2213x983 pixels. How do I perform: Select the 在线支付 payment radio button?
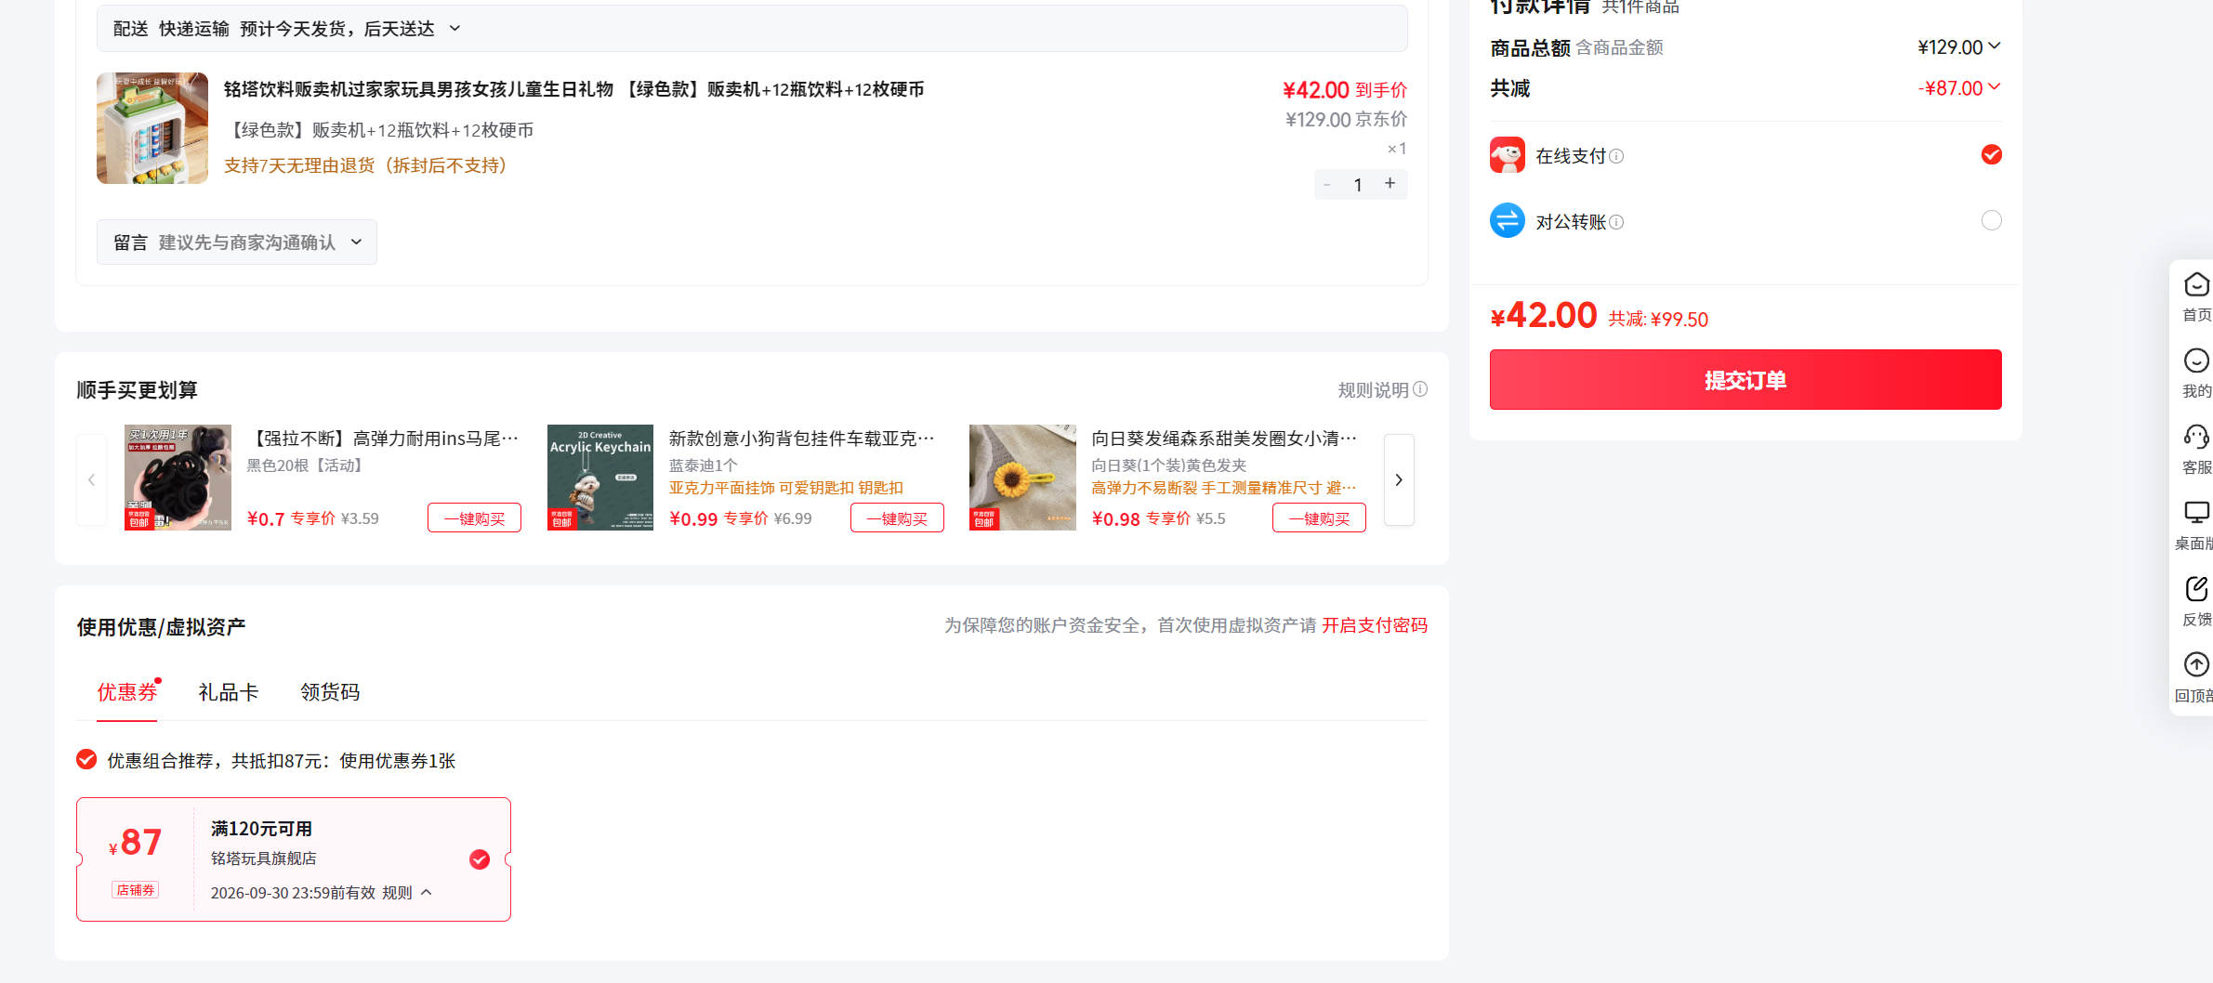click(x=1991, y=154)
